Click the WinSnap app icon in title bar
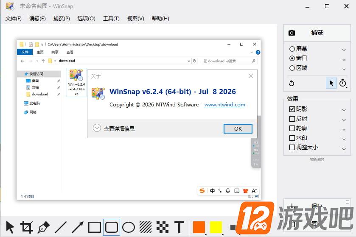Viewport: 356px width, 237px height. click(x=10, y=6)
